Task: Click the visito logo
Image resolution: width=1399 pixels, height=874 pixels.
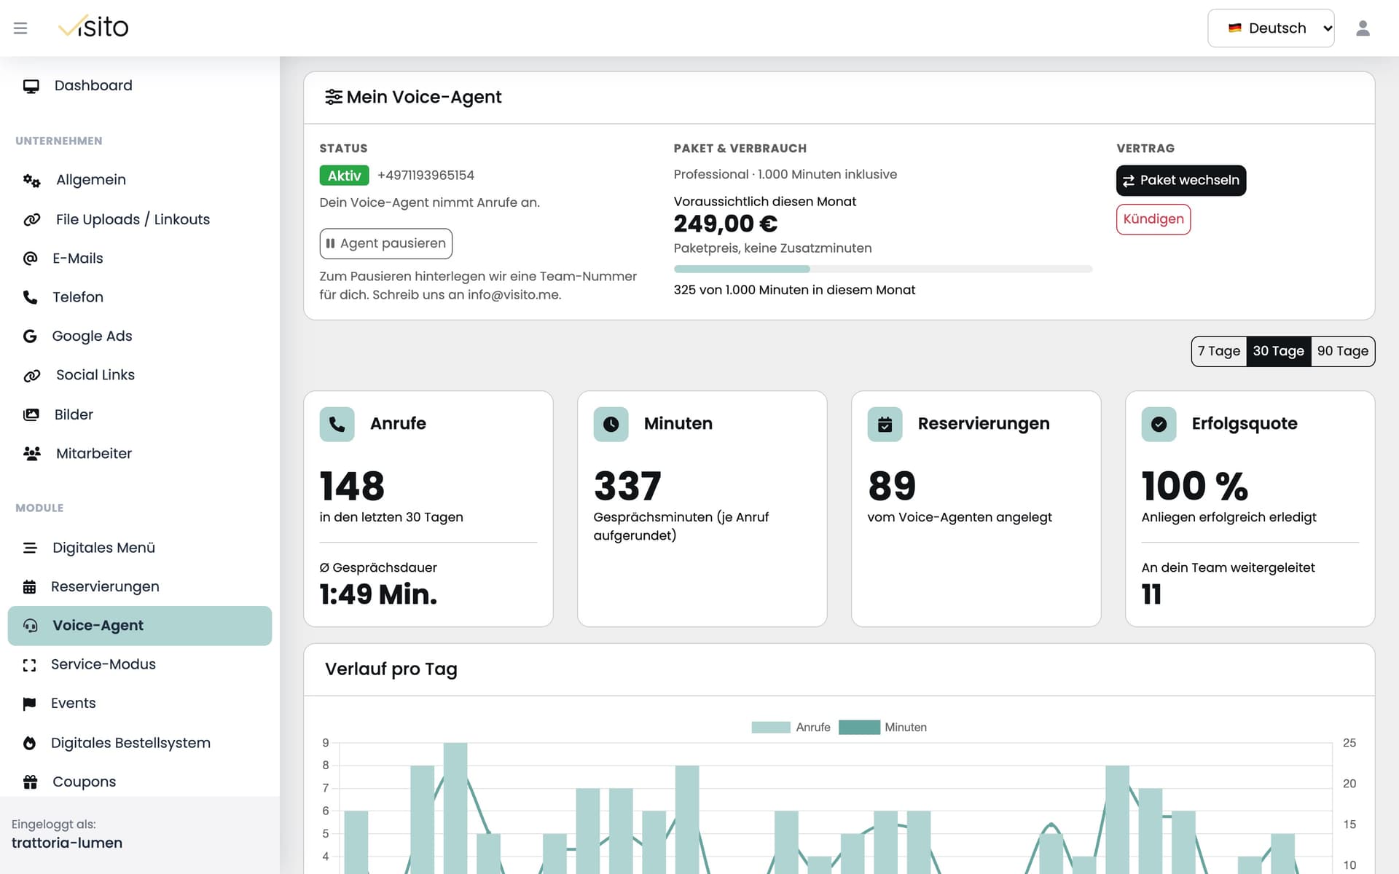Action: (x=93, y=27)
